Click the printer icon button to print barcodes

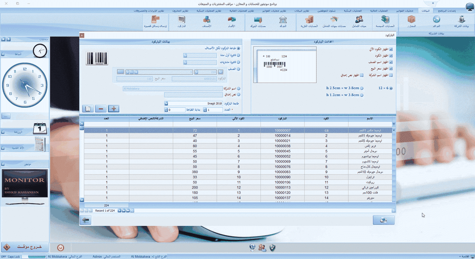pos(384,220)
